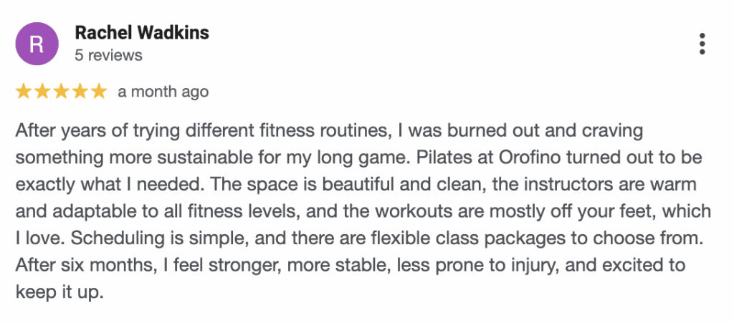Click the "5 reviews" count text
Screen dimensions: 734x323
tap(108, 55)
